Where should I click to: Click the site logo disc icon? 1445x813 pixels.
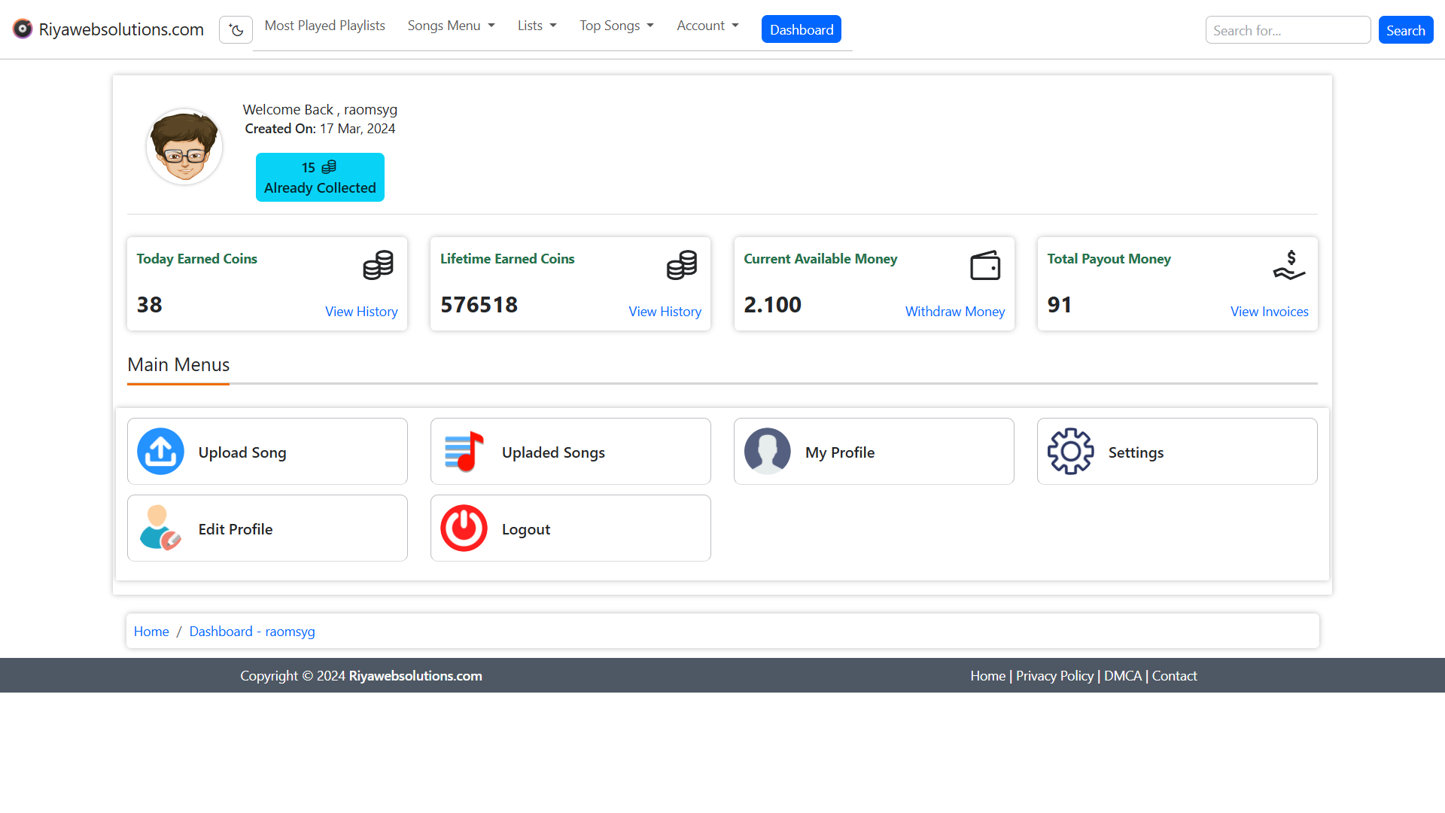click(23, 29)
